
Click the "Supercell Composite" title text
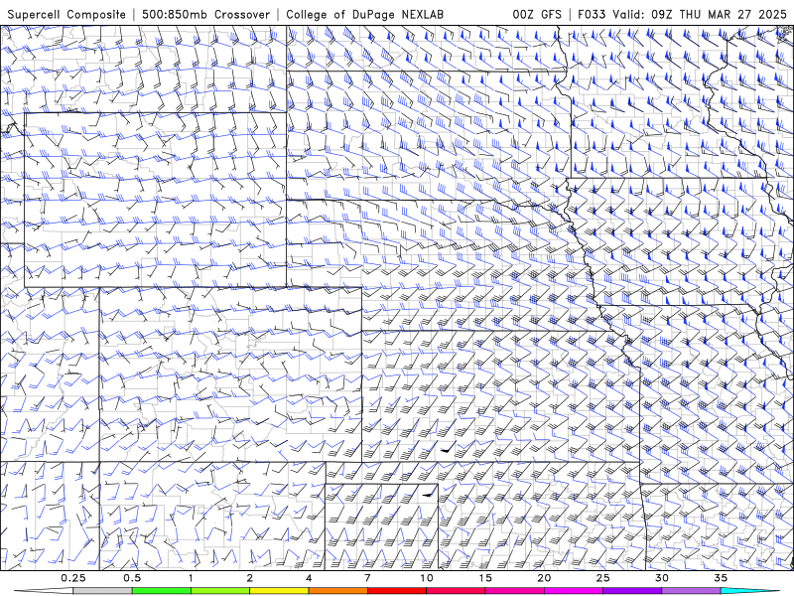(x=66, y=14)
